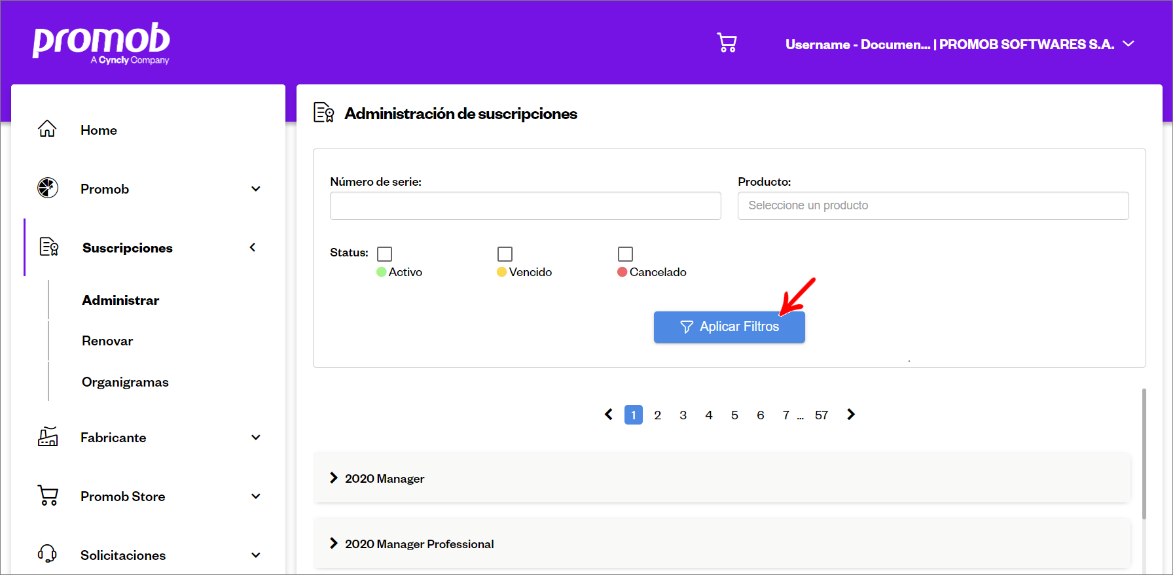Screen dimensions: 1173x575
Task: Expand the Promob Store menu chevron
Action: coord(256,497)
